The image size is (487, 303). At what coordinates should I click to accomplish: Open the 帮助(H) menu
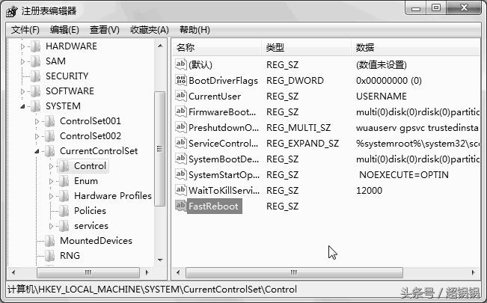[195, 30]
